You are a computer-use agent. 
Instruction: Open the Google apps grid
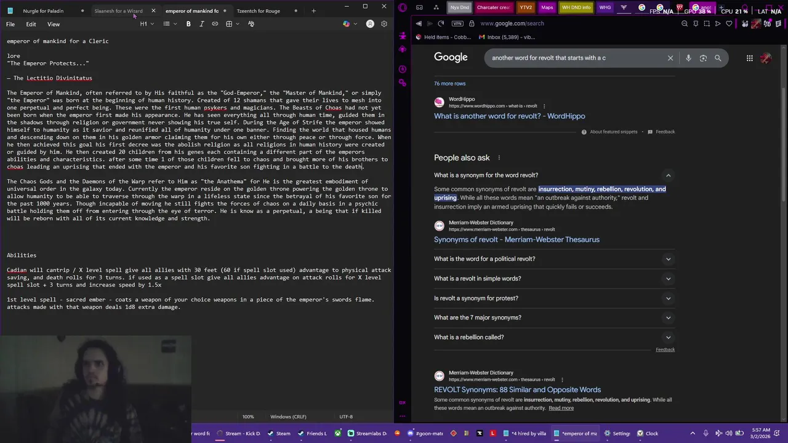coord(749,58)
